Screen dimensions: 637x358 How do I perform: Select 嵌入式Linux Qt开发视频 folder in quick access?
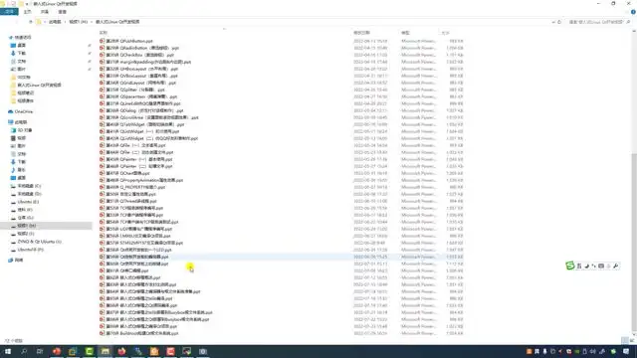39,86
